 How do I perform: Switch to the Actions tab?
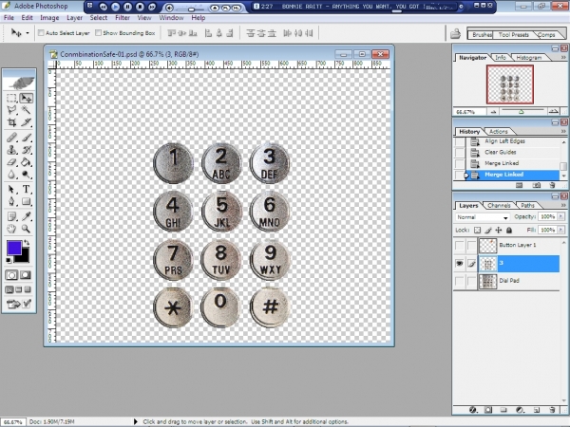498,132
